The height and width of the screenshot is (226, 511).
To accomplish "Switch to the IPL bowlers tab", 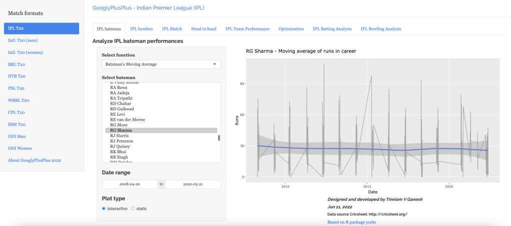I will [141, 29].
